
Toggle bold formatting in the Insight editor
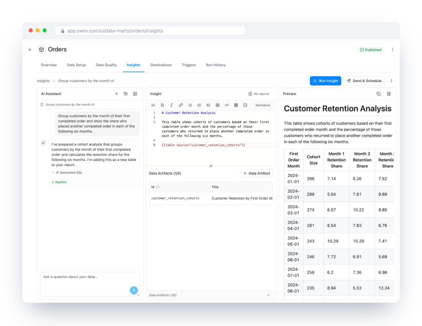(x=162, y=105)
